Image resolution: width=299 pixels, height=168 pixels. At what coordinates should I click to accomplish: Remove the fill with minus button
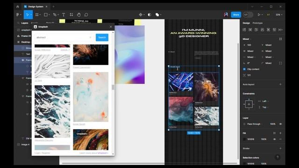click(280, 139)
